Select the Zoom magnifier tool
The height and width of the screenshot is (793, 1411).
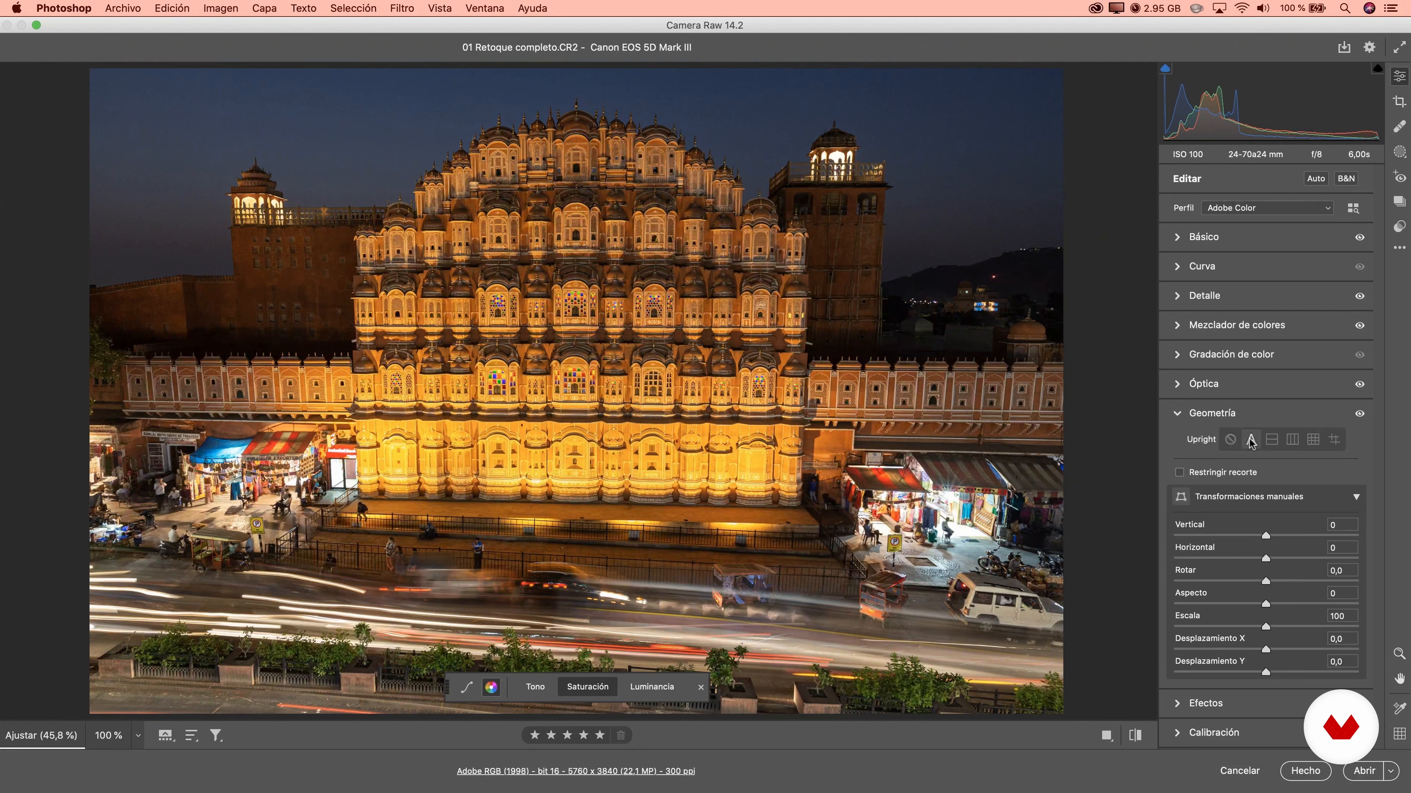click(x=1400, y=653)
